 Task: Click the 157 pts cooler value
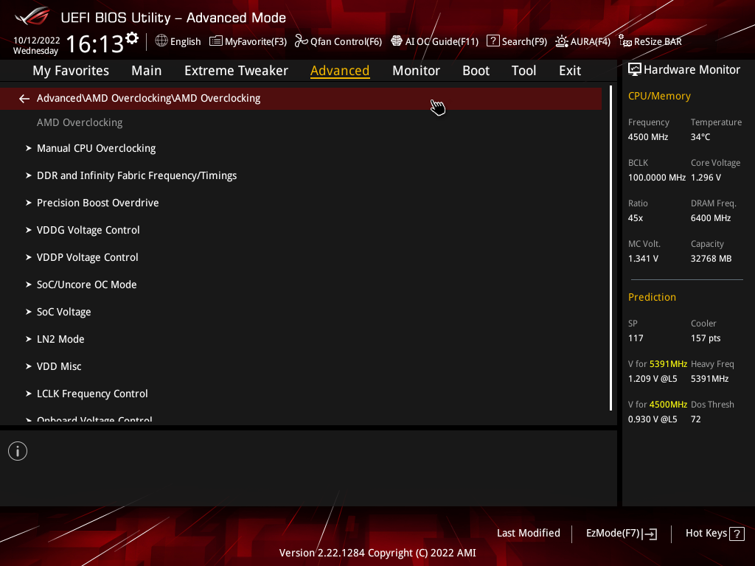(706, 338)
